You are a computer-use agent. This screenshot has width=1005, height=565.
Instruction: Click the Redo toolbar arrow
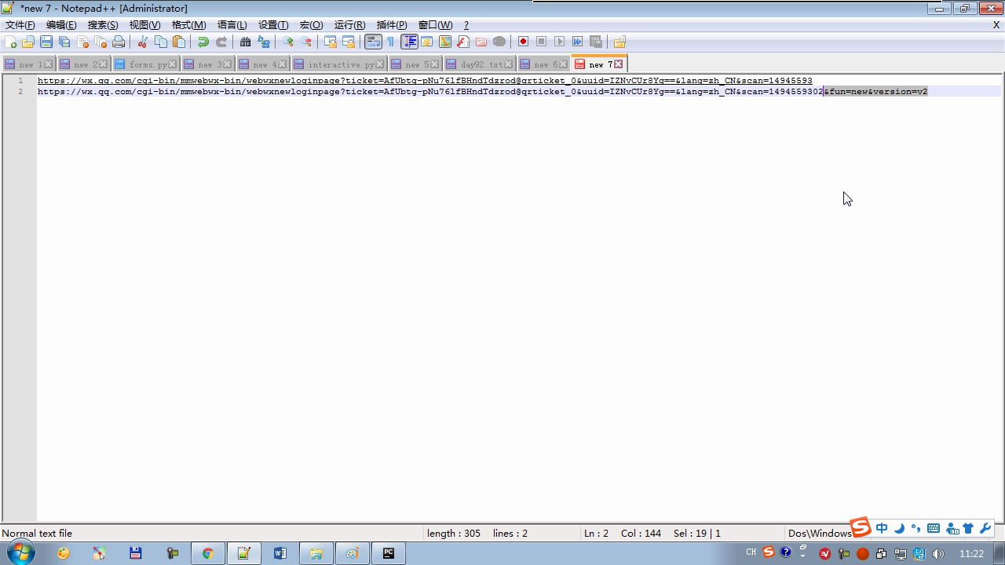click(221, 42)
